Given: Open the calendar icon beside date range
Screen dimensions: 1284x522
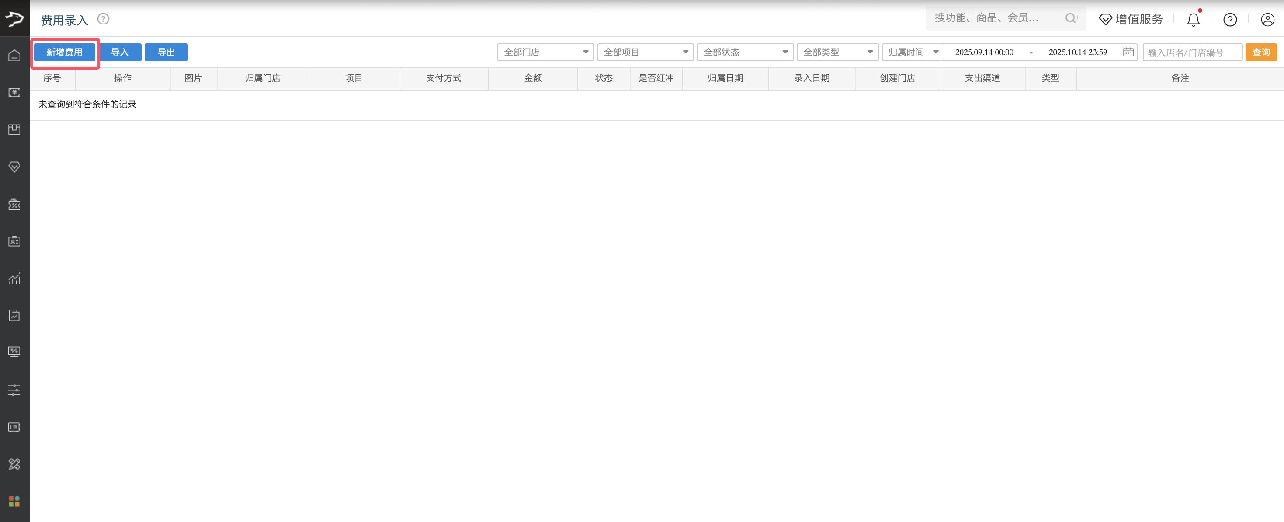Looking at the screenshot, I should pos(1128,52).
